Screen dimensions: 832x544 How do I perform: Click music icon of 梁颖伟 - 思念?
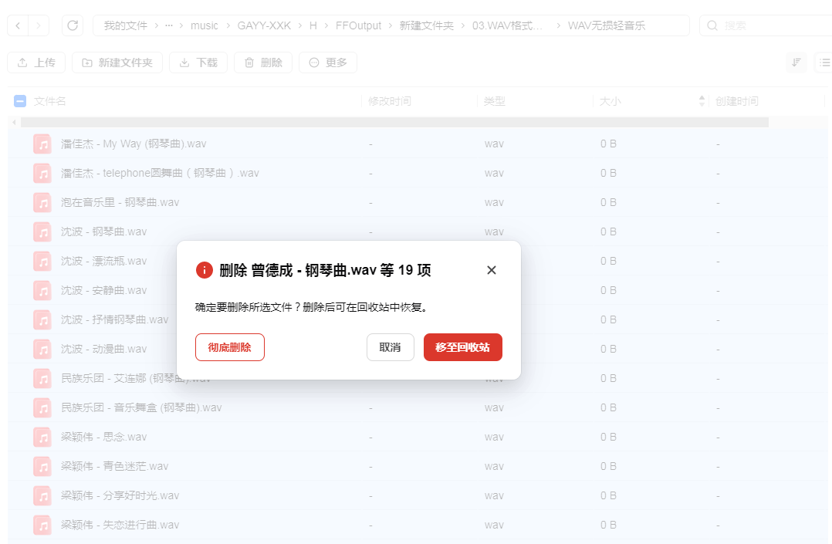point(42,437)
